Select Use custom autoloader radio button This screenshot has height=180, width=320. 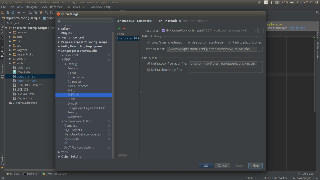(189, 42)
